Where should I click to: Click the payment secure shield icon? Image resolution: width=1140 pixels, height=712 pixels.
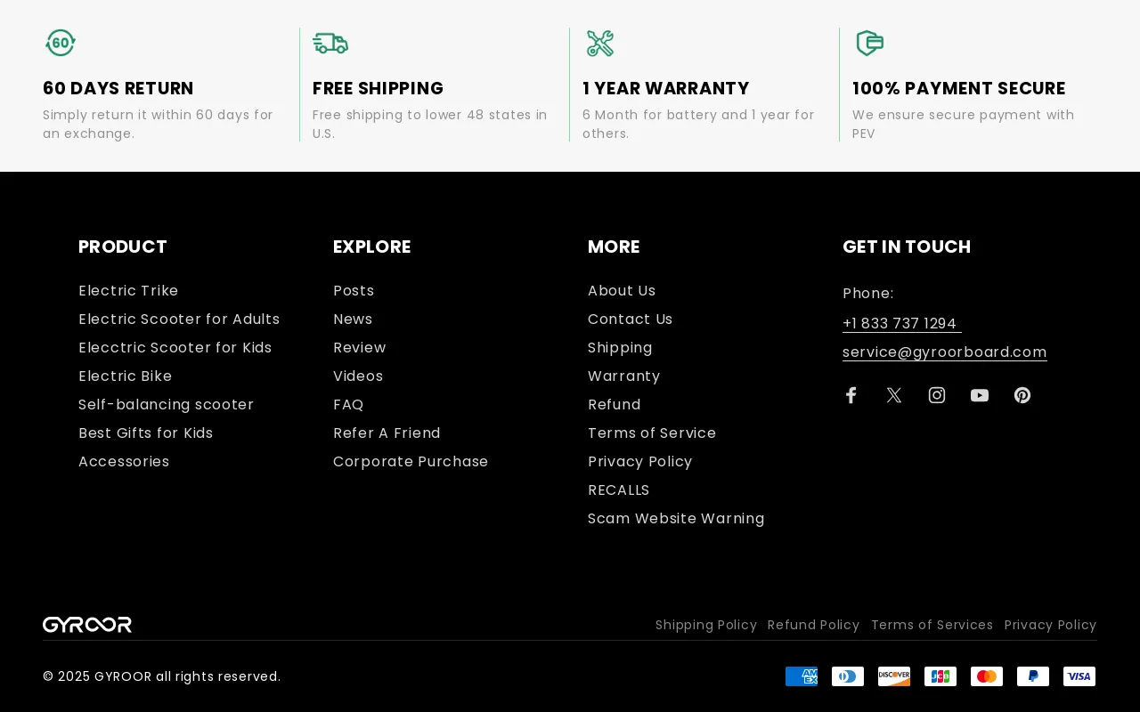(868, 42)
